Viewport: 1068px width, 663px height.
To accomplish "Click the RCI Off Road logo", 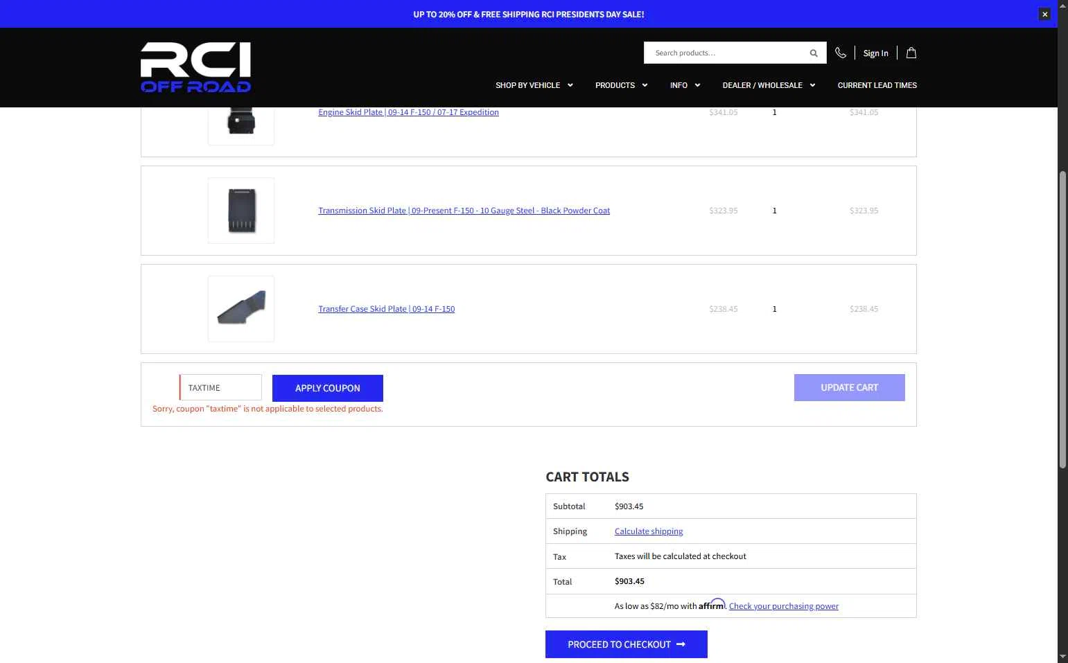I will click(x=195, y=67).
